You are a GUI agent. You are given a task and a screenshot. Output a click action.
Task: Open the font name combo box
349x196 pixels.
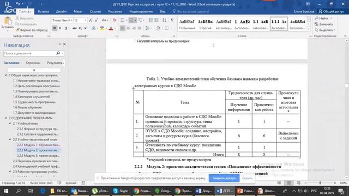click(x=62, y=21)
